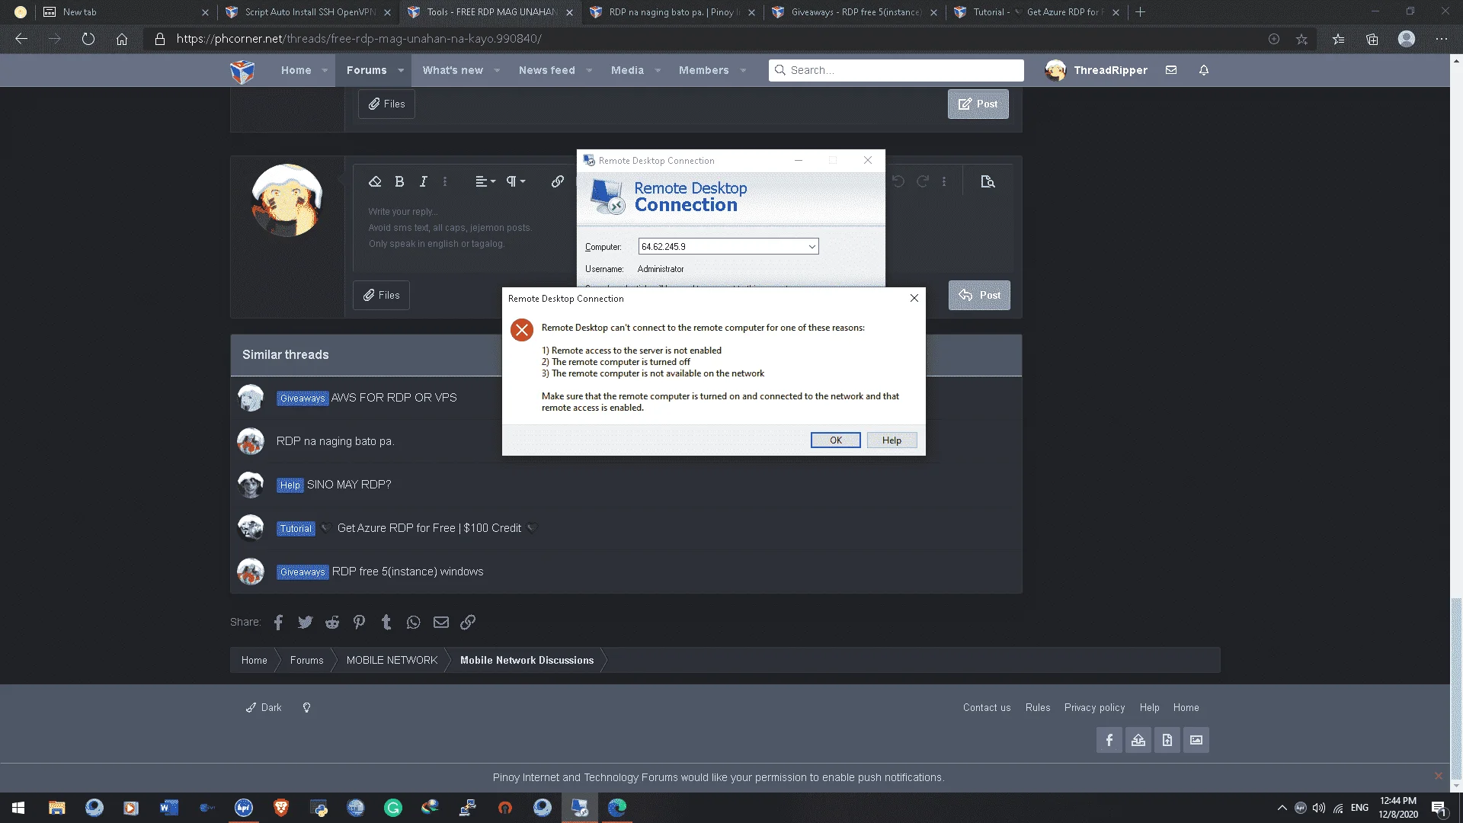The width and height of the screenshot is (1463, 823).
Task: Dismiss the push notification banner
Action: [1438, 776]
